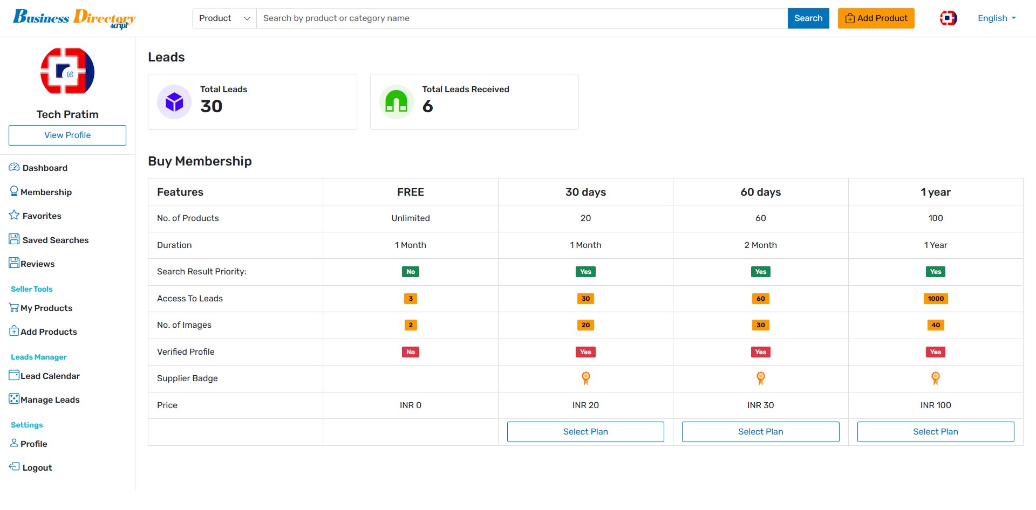Click the Membership sidebar icon
The height and width of the screenshot is (510, 1036).
tap(13, 191)
